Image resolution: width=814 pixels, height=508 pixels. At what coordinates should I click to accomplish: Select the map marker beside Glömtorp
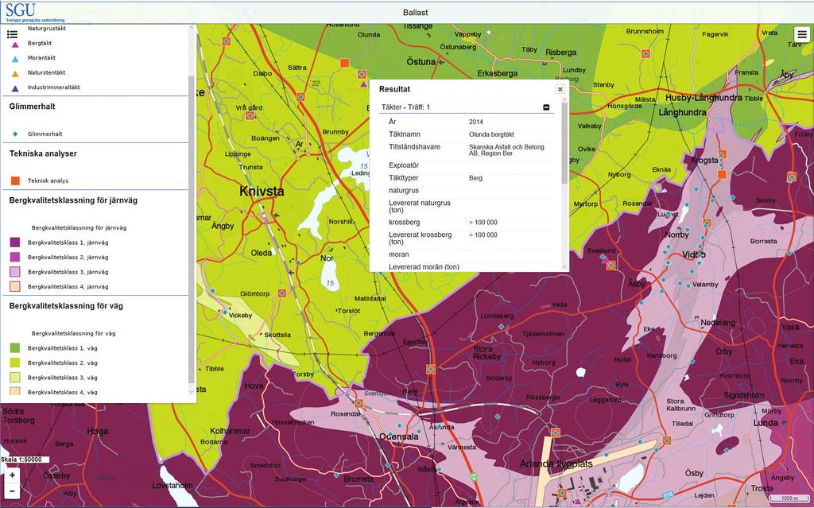pyautogui.click(x=282, y=293)
